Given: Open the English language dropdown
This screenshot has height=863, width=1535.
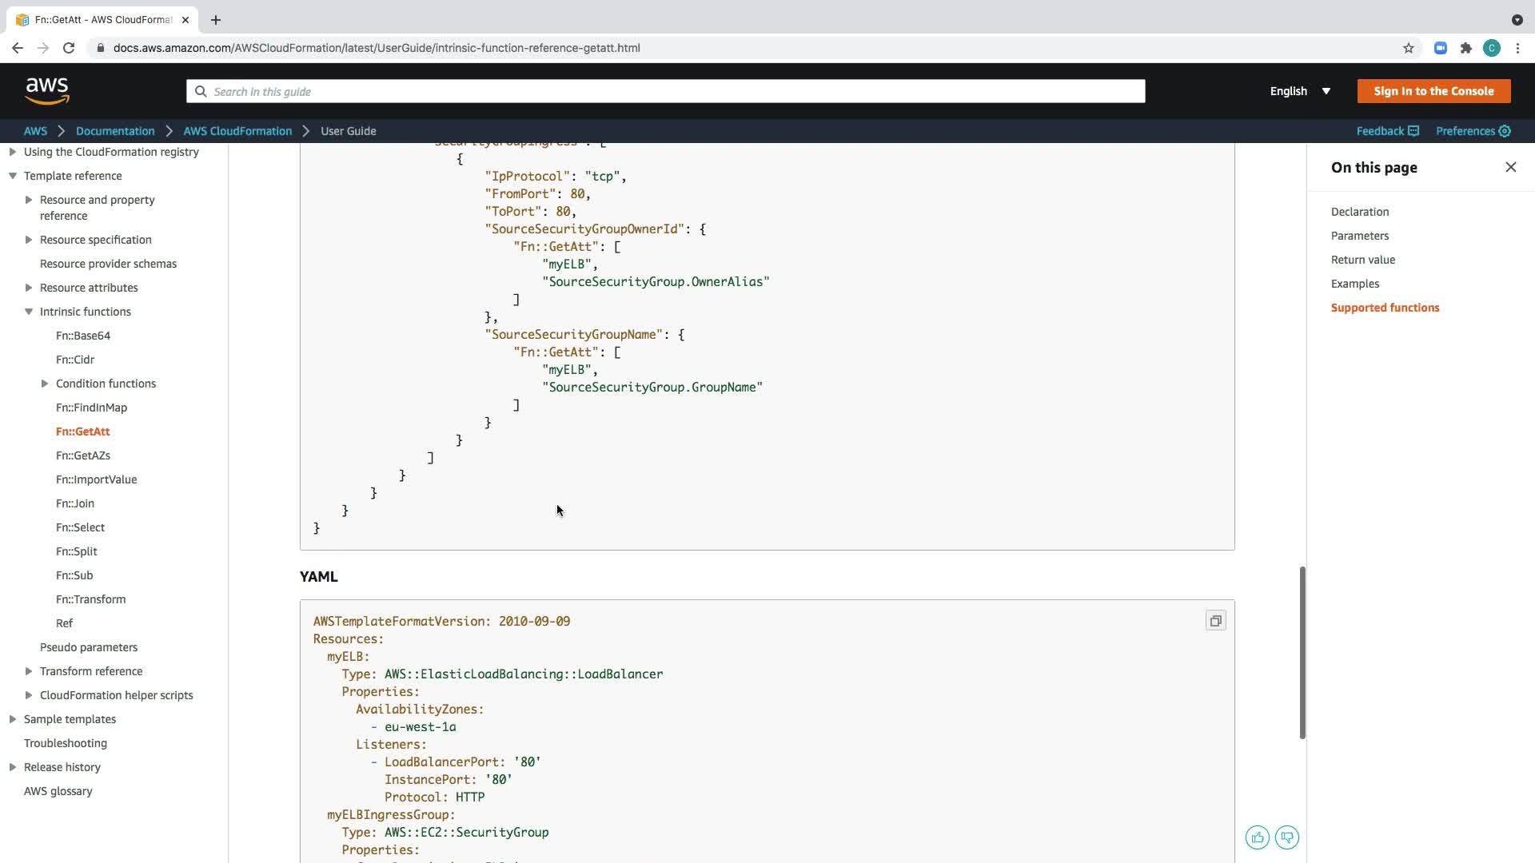Looking at the screenshot, I should click(x=1300, y=91).
